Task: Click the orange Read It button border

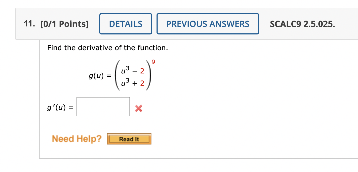Action: [129, 139]
